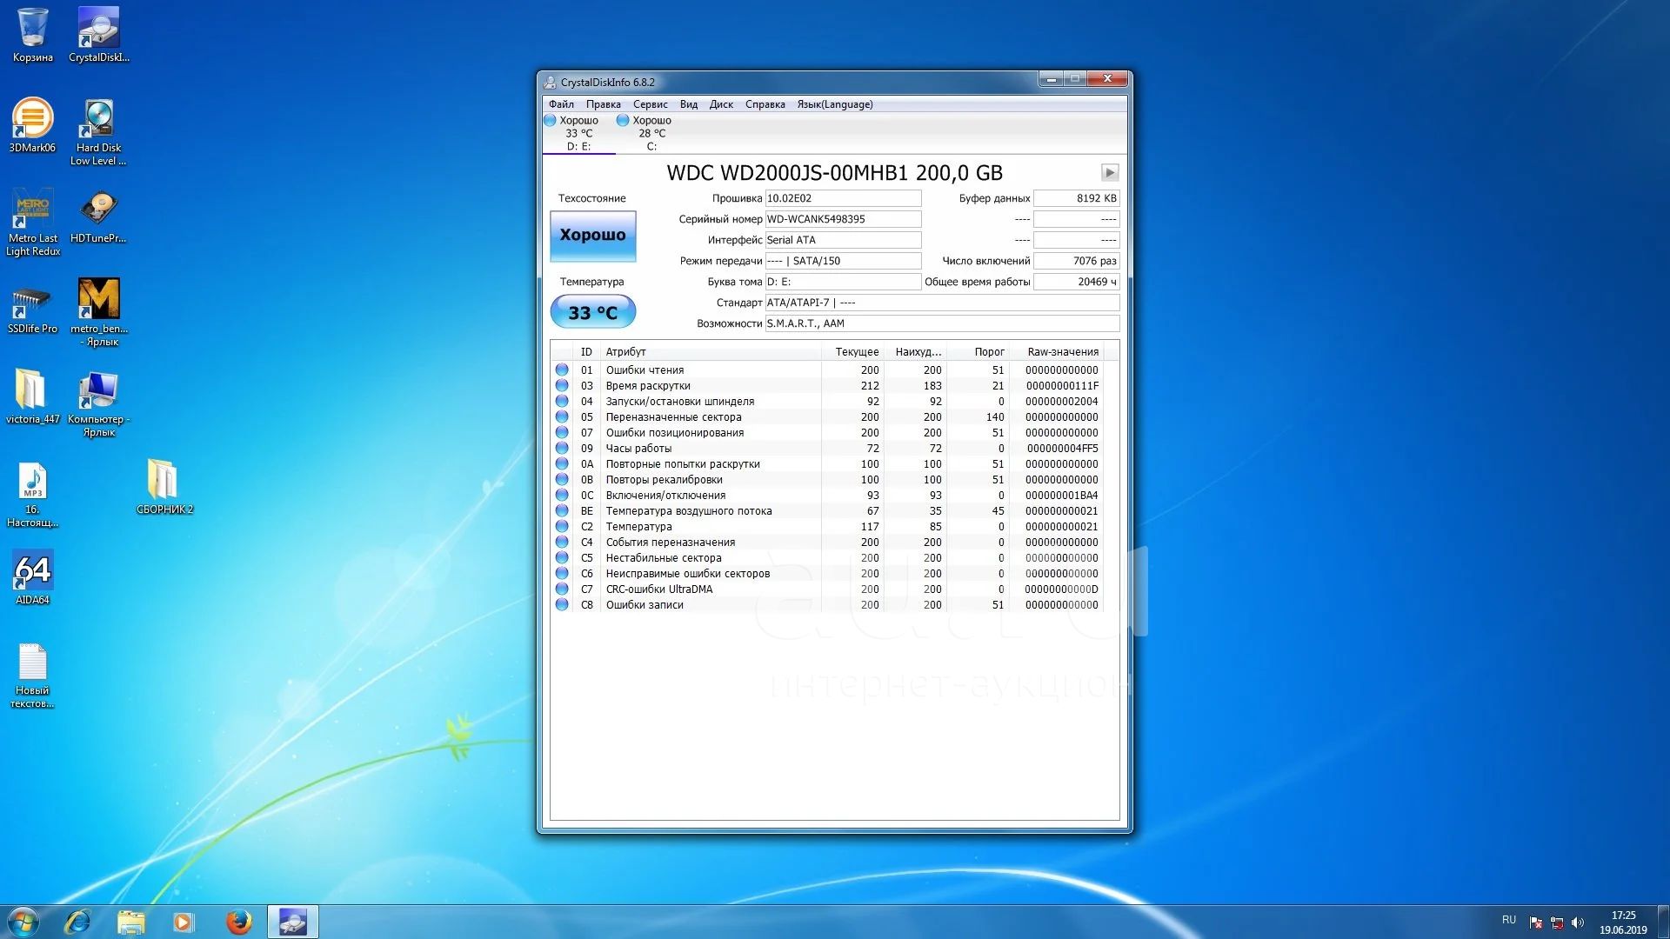Select the Время раскрутки attribute row
The width and height of the screenshot is (1670, 939).
click(827, 386)
